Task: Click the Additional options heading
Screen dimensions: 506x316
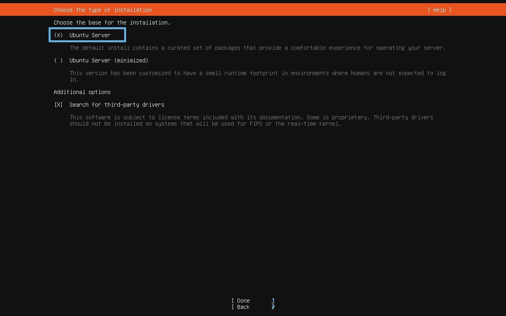Action: click(82, 92)
